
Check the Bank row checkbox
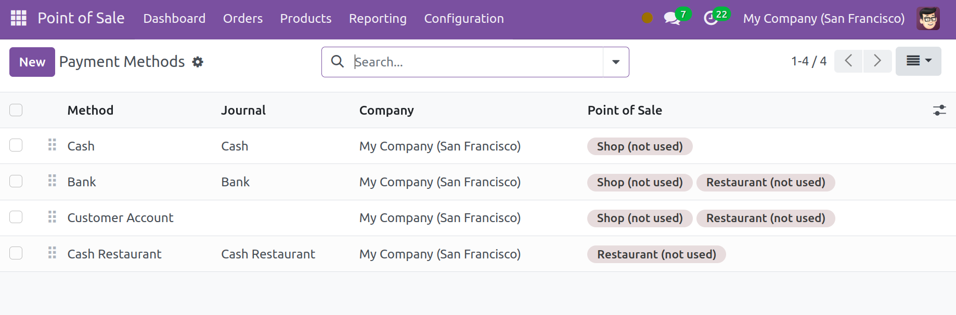click(x=16, y=181)
